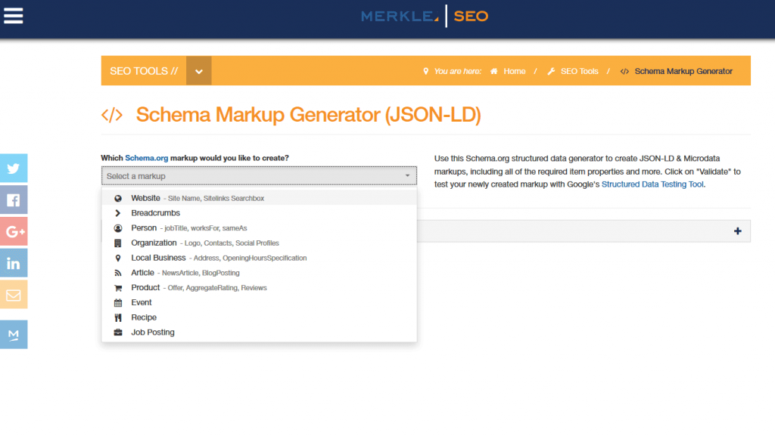Click the Breadcrumbs chevron icon
Image resolution: width=775 pixels, height=436 pixels.
[117, 213]
